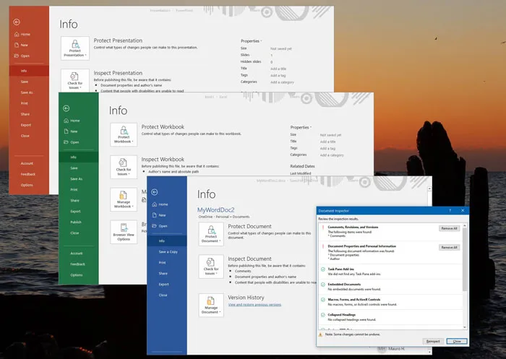This screenshot has width=506, height=359.
Task: Click 'Add a category' in PowerPoint
Action: [x=282, y=82]
